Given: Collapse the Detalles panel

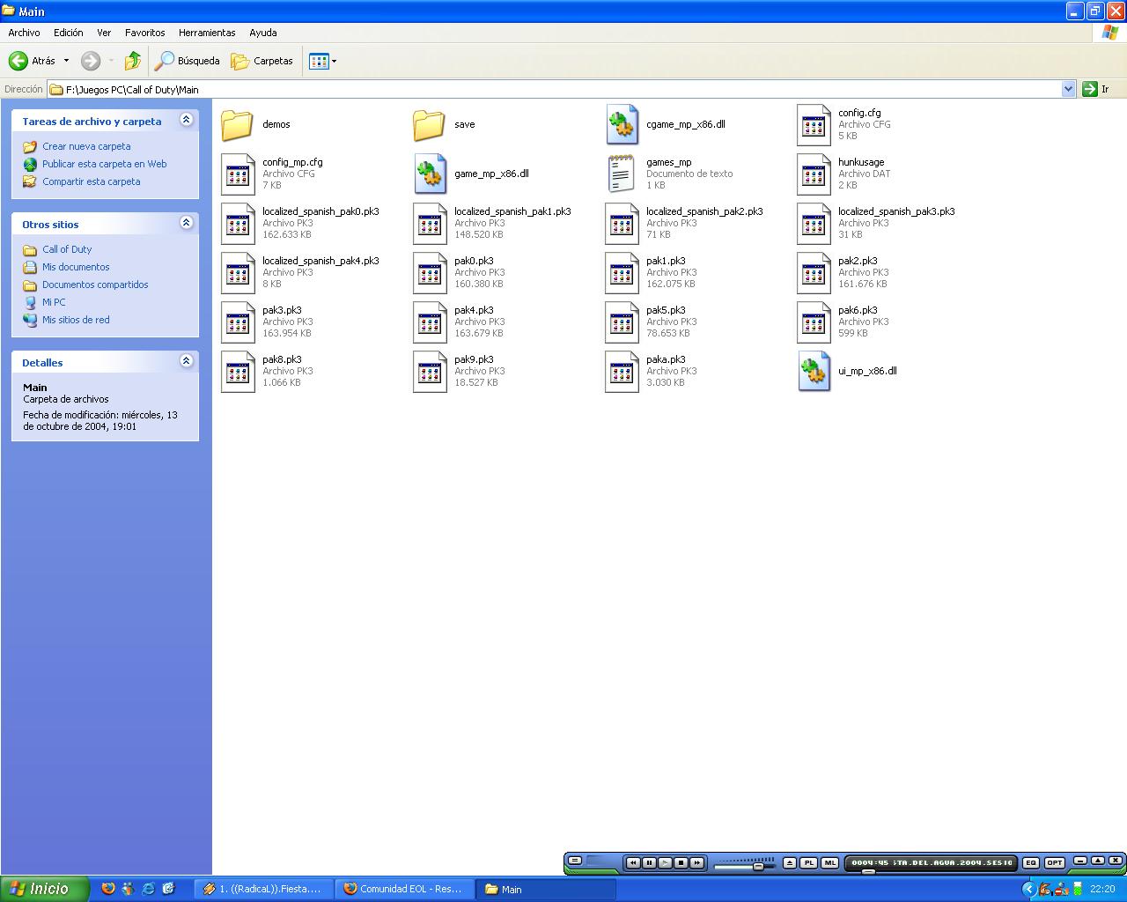Looking at the screenshot, I should pos(186,360).
